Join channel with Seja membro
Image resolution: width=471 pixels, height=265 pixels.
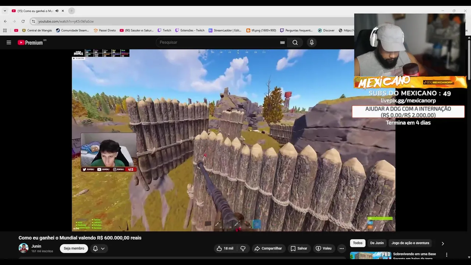[x=74, y=248]
